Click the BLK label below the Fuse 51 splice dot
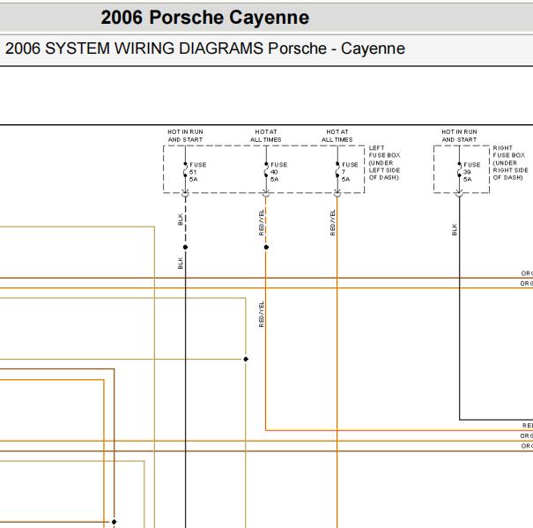This screenshot has width=533, height=528. coord(180,263)
